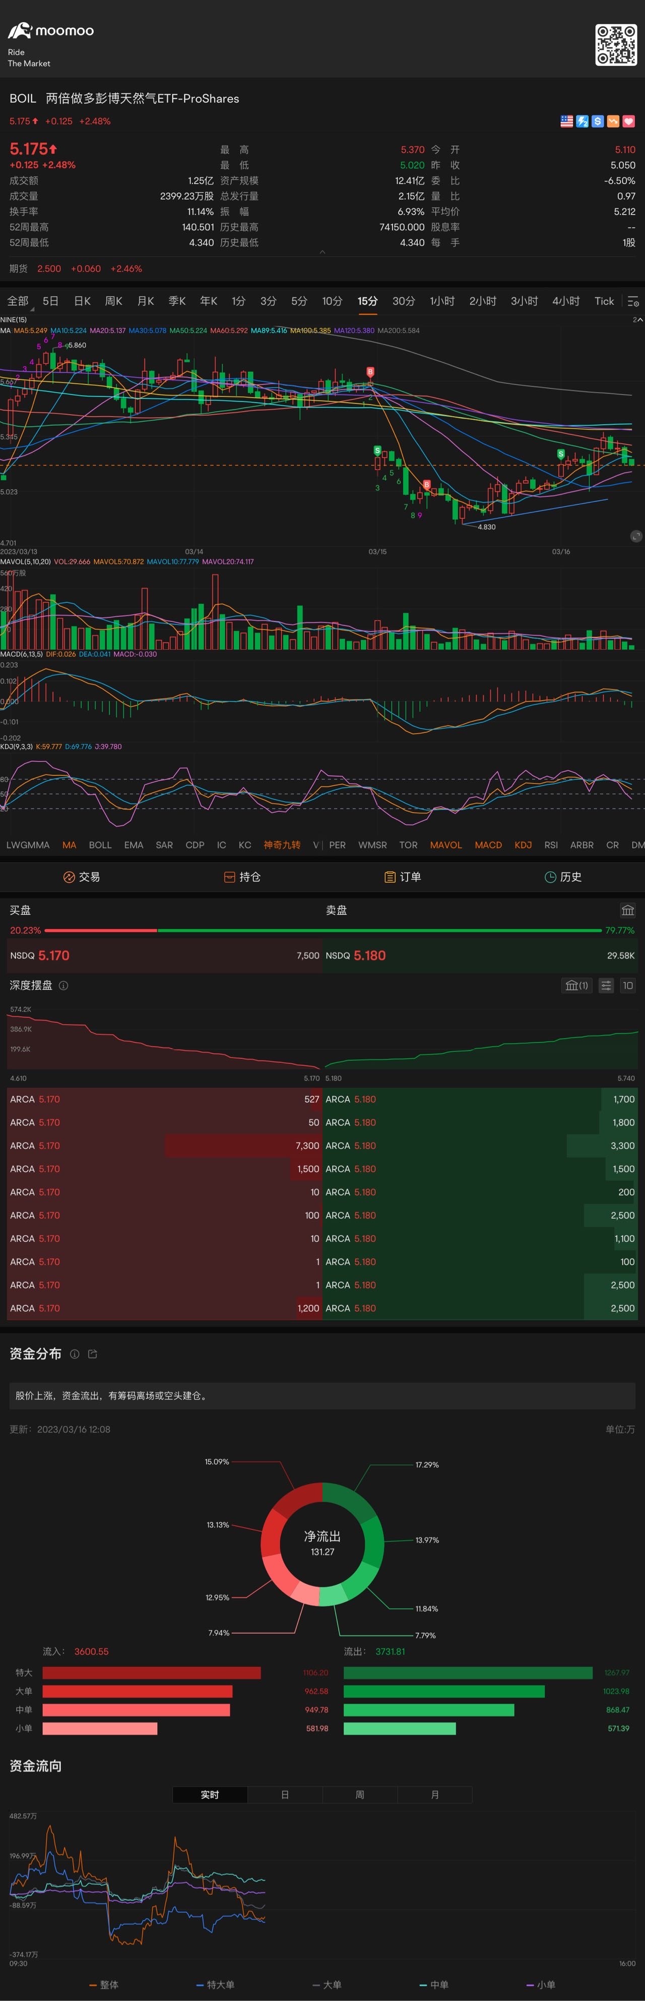Expand quote details chevron
The width and height of the screenshot is (645, 2001).
(x=322, y=252)
